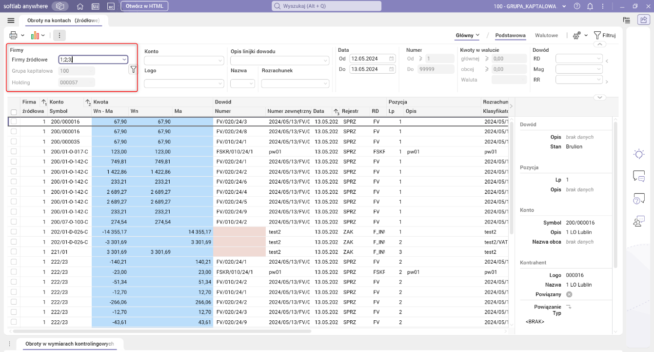Click the Otwórz w HTML button
The image size is (654, 352).
point(144,6)
